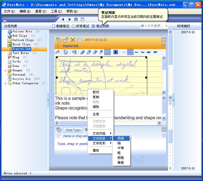Choose 剪切 from the context menu
Image resolution: width=203 pixels, height=181 pixels.
[x=100, y=92]
